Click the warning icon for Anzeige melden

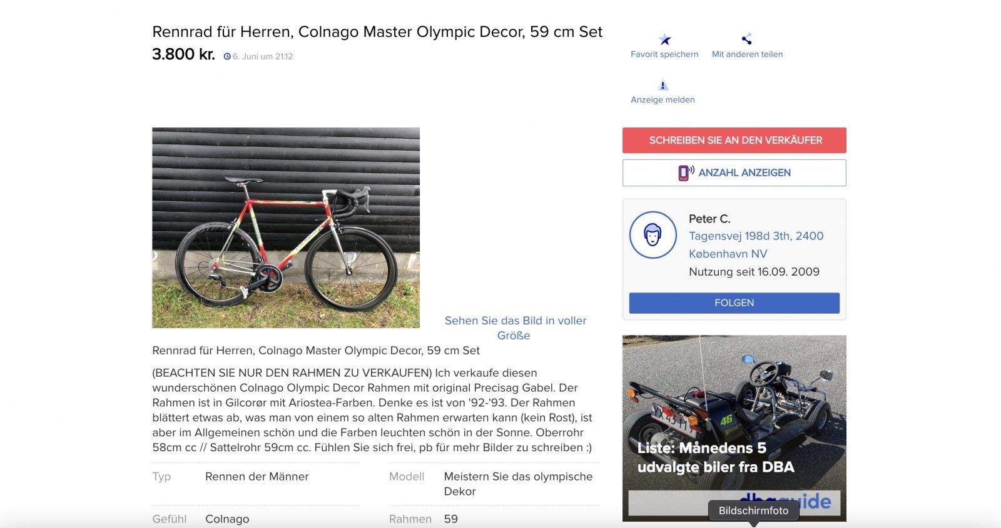(663, 85)
